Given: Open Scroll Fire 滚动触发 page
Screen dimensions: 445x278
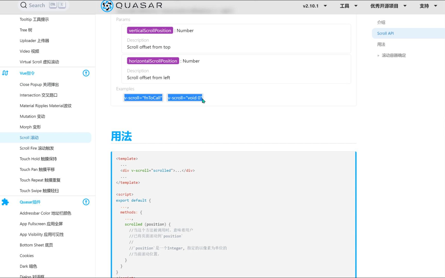Looking at the screenshot, I should tap(37, 148).
